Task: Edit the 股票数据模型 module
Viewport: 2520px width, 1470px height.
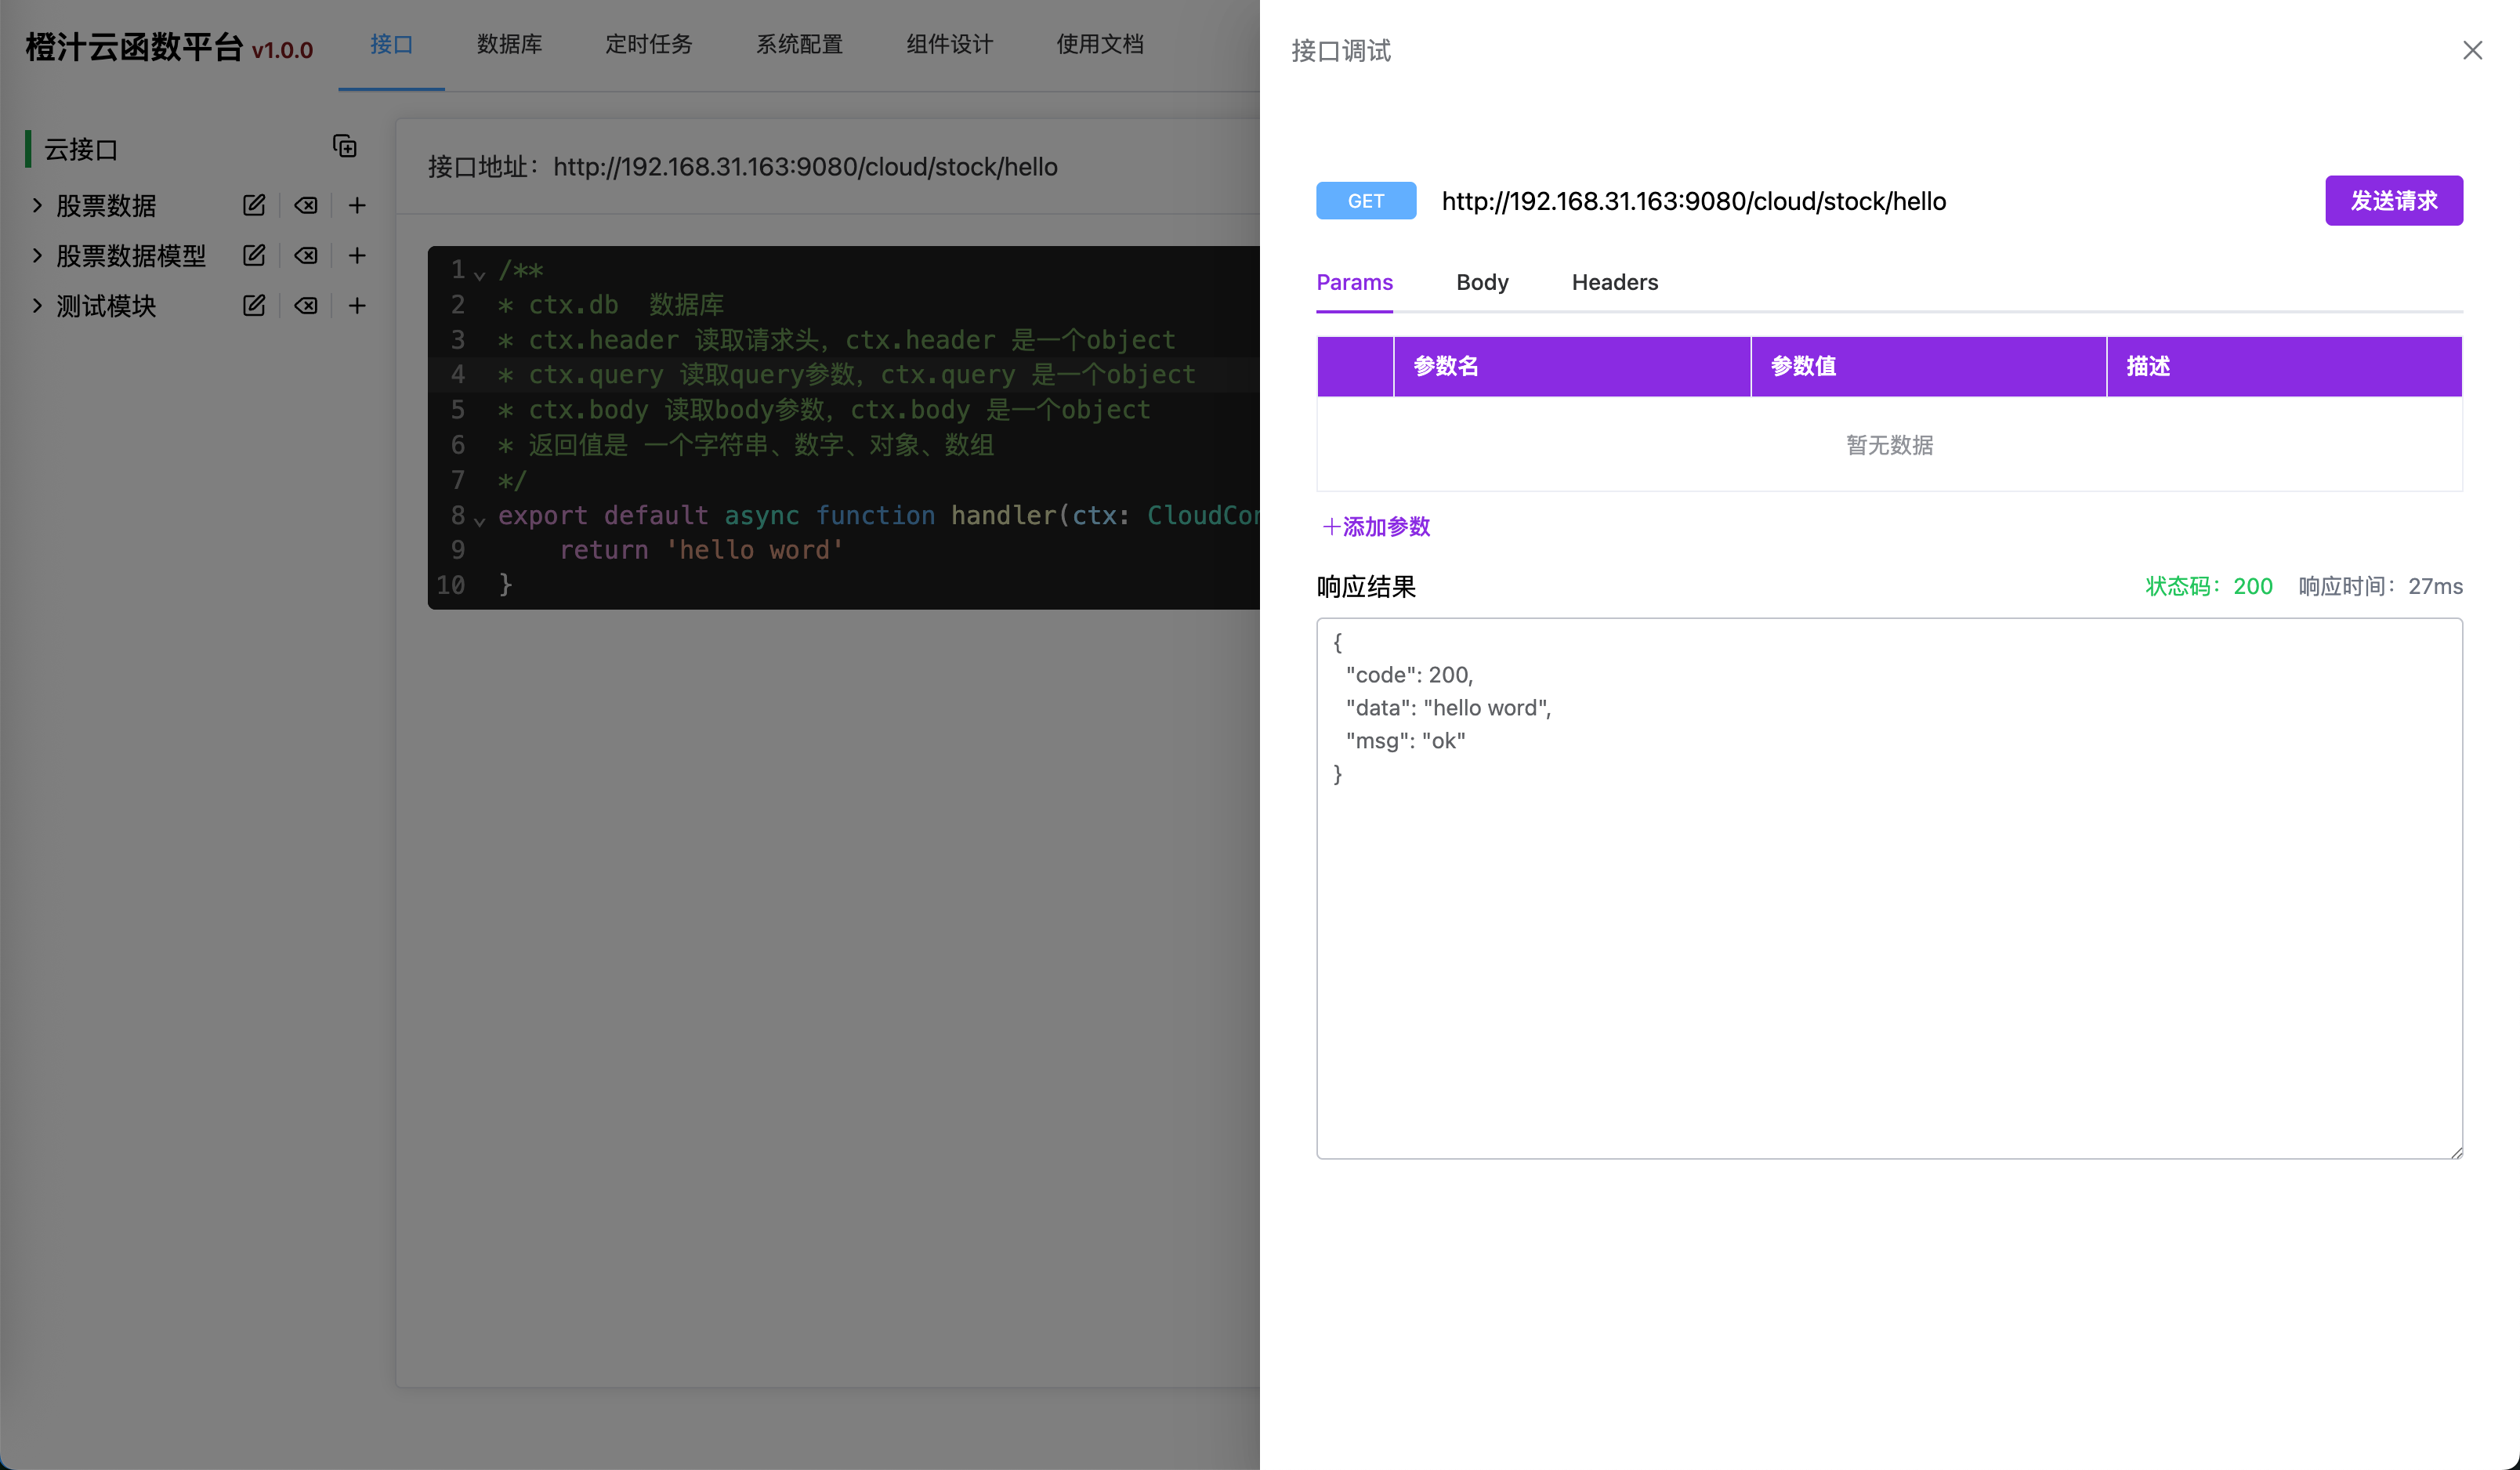Action: (x=254, y=255)
